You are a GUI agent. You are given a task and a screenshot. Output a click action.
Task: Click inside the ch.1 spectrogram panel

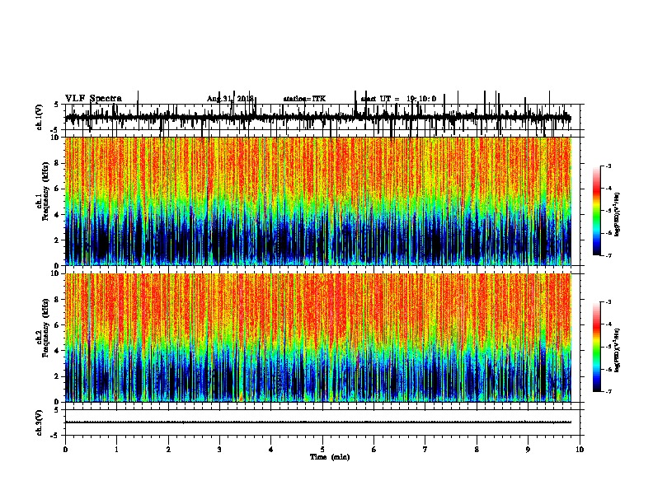pos(317,201)
